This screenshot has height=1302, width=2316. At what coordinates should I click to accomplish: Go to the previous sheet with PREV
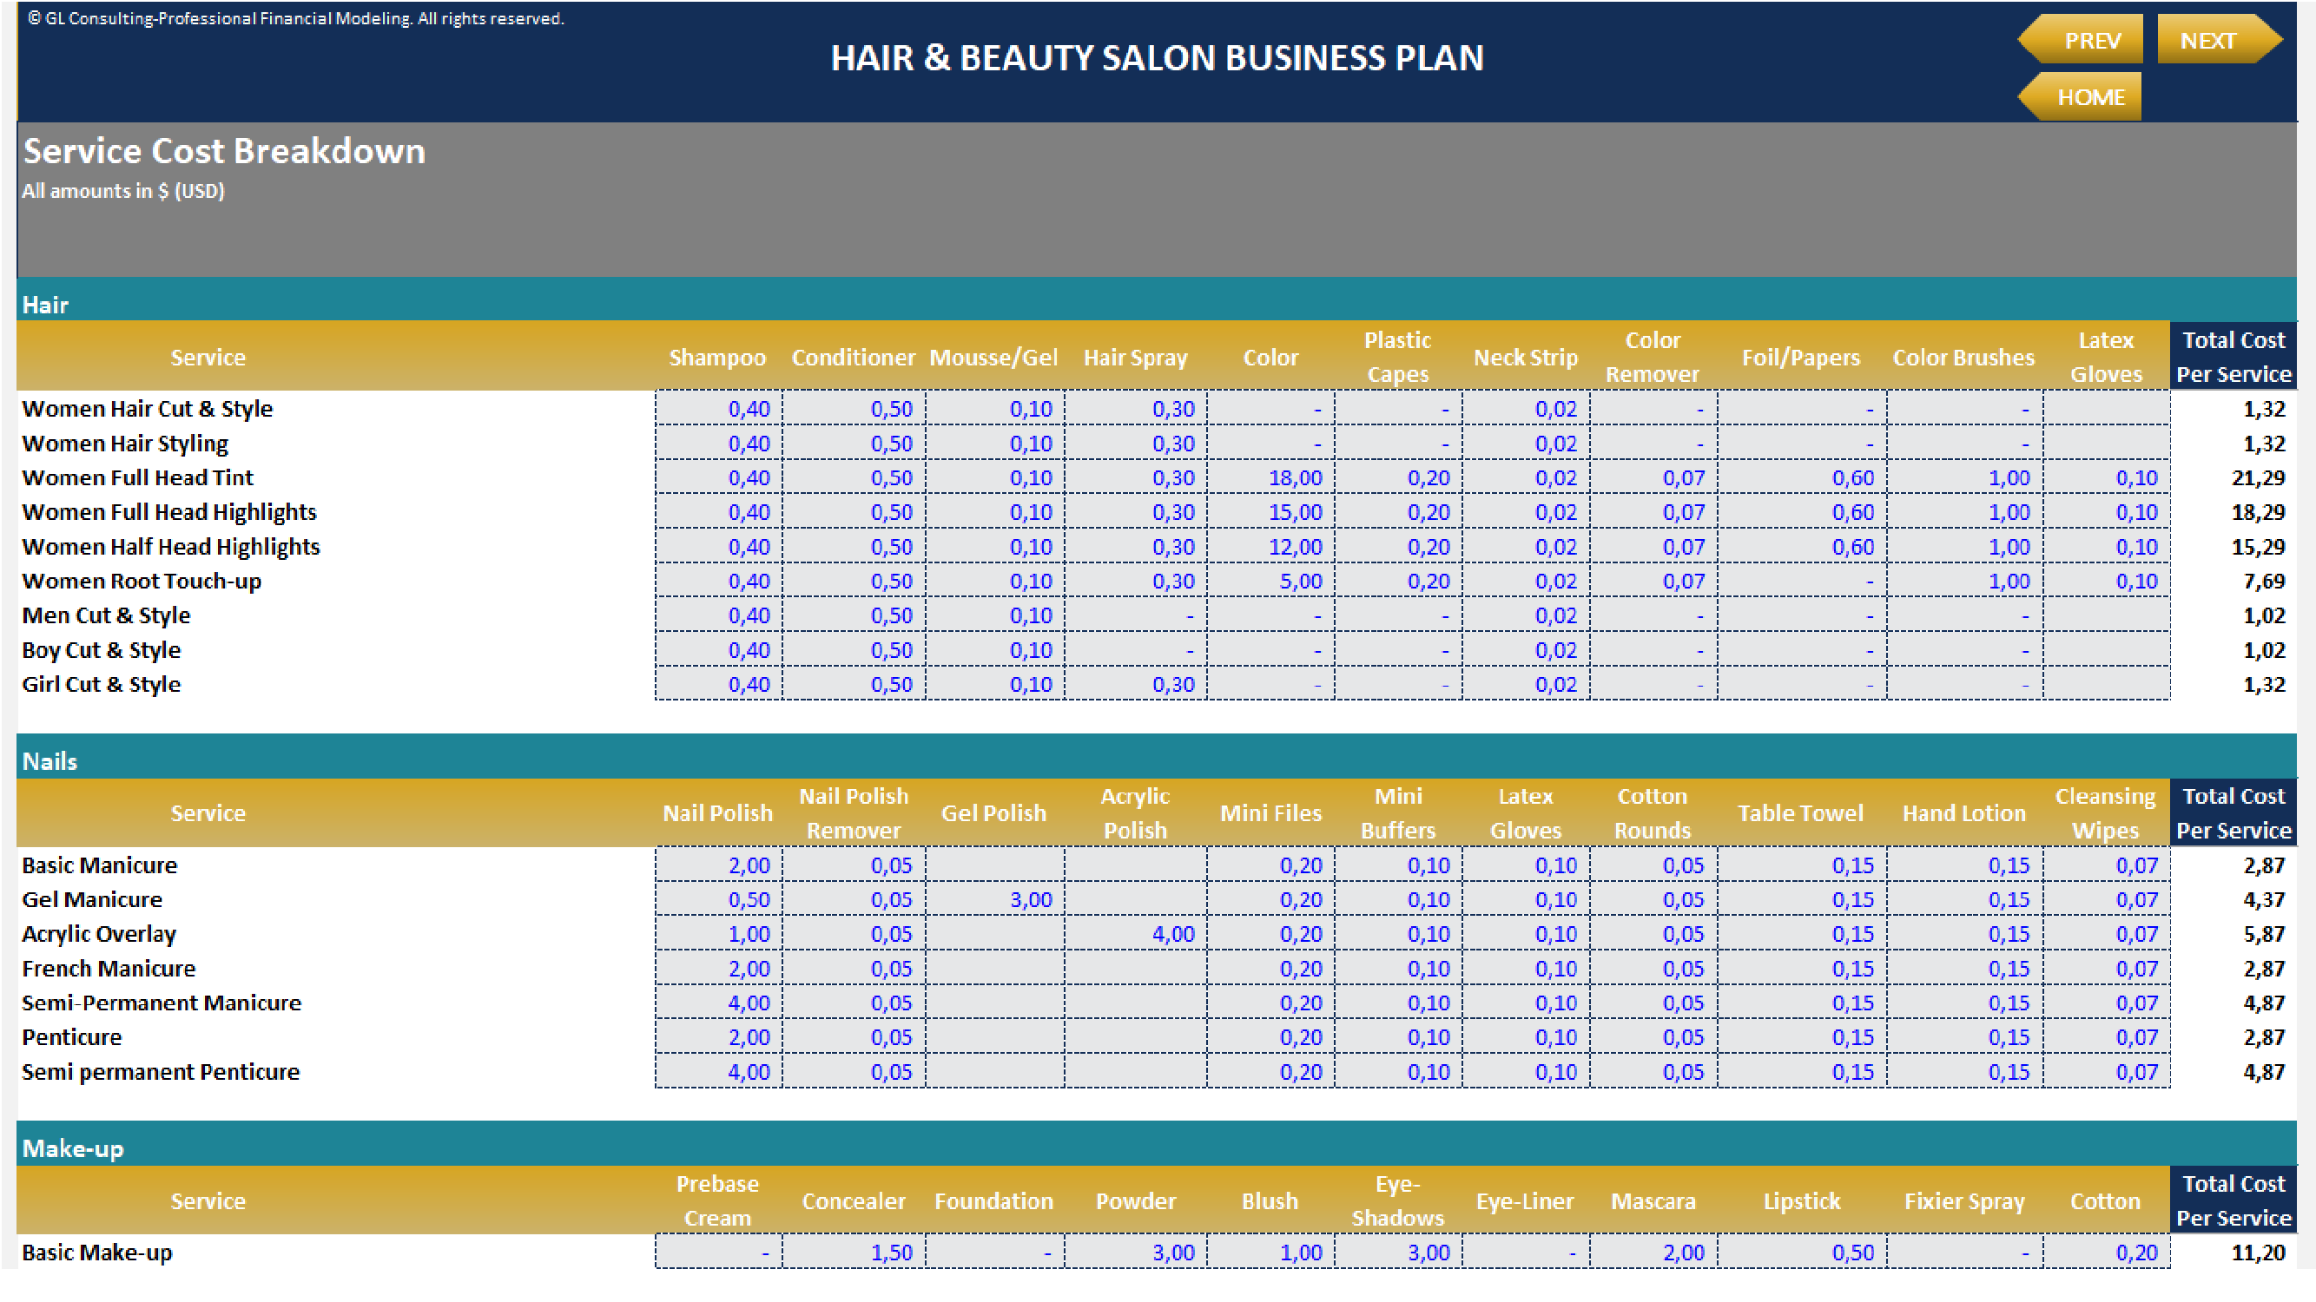pos(2081,41)
